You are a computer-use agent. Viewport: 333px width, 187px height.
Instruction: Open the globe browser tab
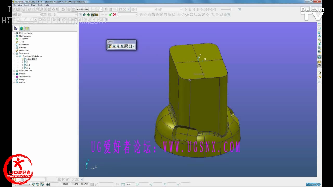click(21, 29)
